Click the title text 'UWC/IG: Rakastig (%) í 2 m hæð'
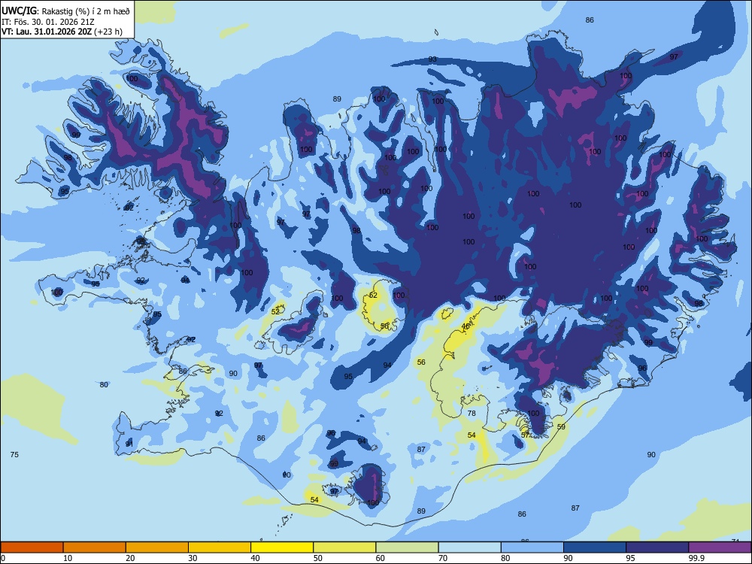 (65, 11)
